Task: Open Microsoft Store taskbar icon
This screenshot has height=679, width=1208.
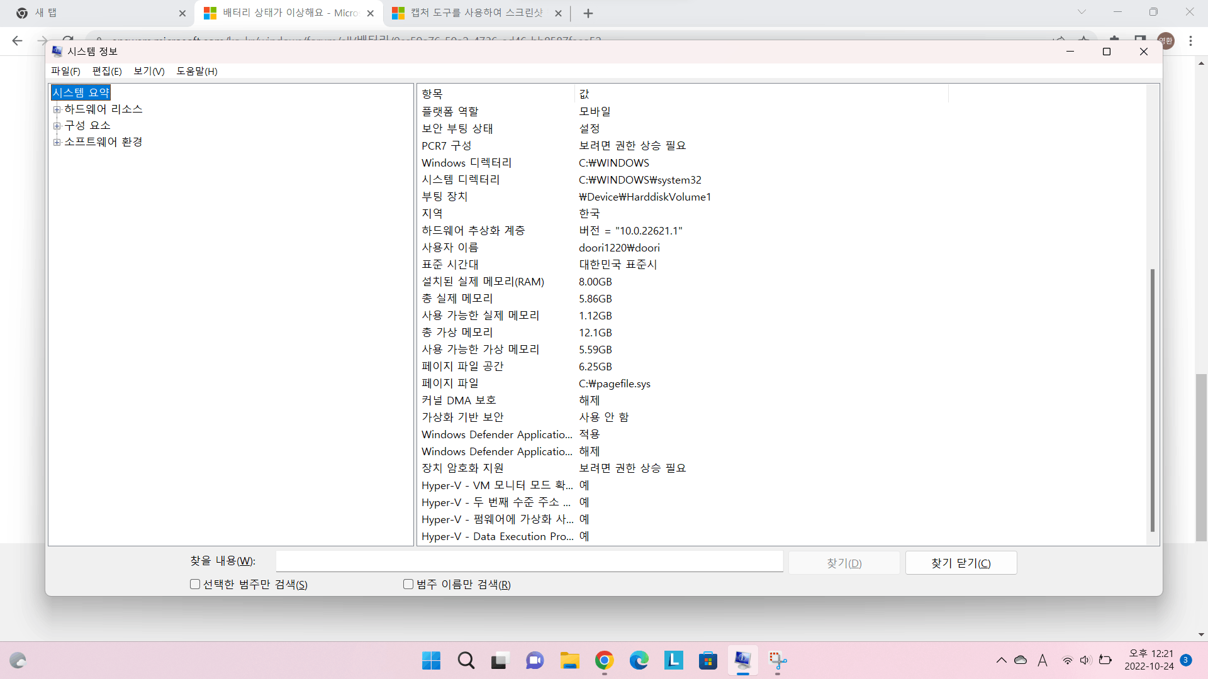Action: tap(708, 661)
